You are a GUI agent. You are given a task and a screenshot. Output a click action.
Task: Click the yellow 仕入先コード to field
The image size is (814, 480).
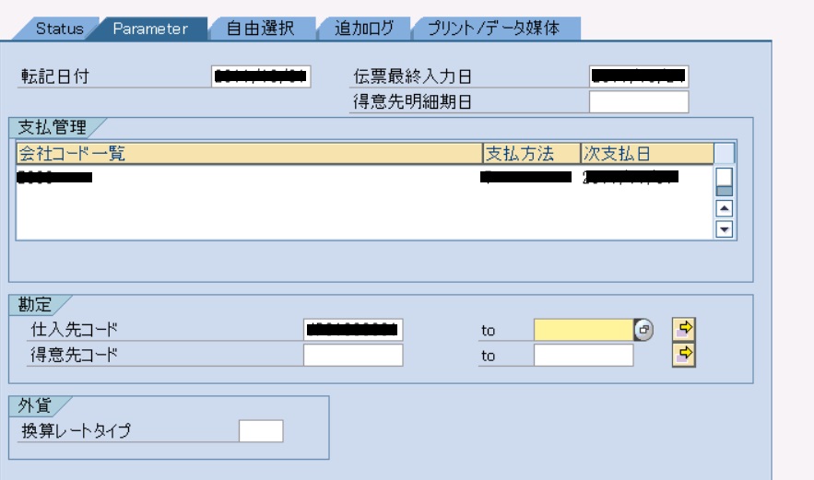pyautogui.click(x=584, y=329)
